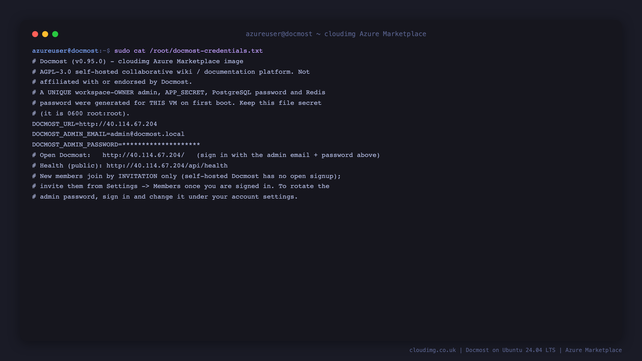Click footer text 'Docmost on Ubuntu 24.04 LTS'

pyautogui.click(x=511, y=350)
